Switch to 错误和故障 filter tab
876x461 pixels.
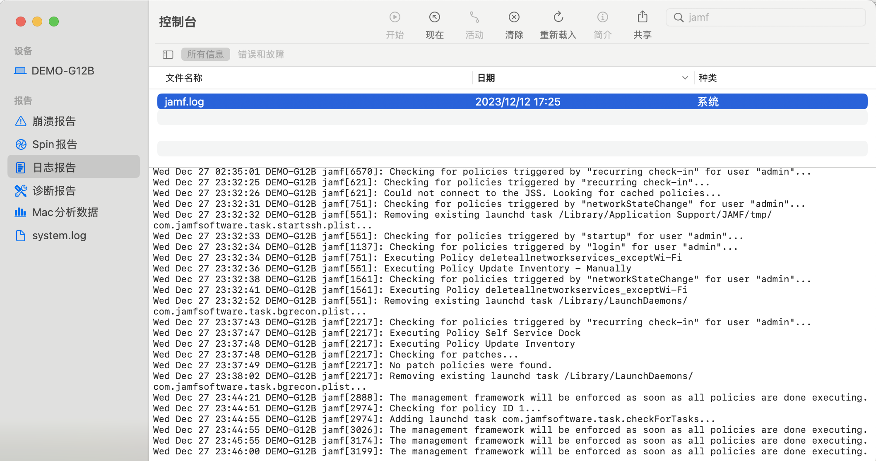(x=261, y=54)
